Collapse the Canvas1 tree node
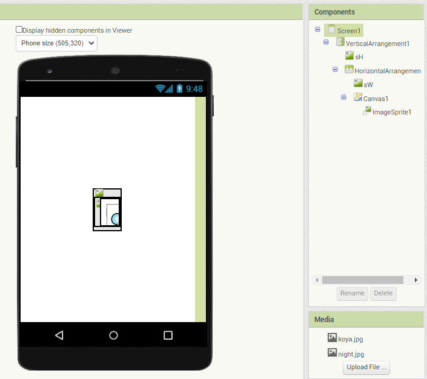Screen dimensions: 427x379 343,97
